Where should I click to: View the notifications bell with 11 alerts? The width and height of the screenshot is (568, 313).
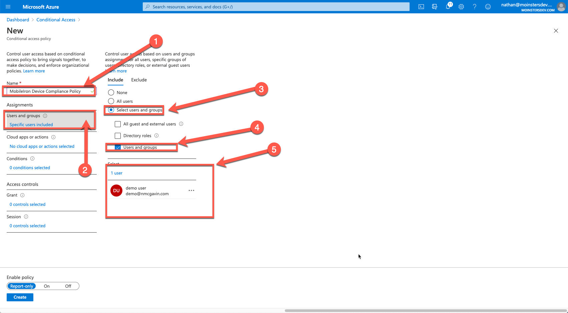click(448, 7)
